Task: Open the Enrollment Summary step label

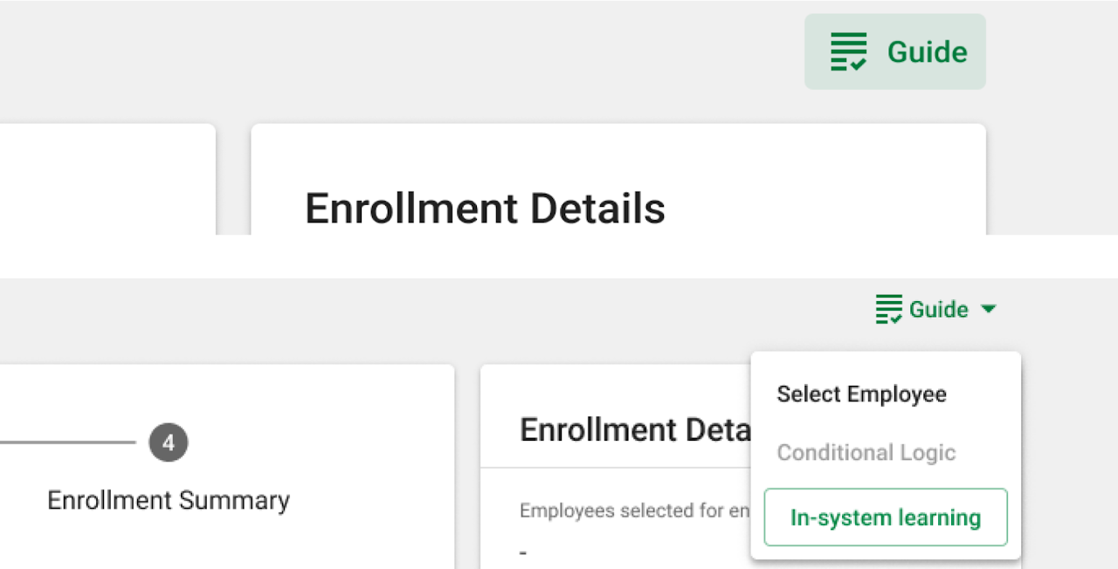Action: tap(169, 501)
